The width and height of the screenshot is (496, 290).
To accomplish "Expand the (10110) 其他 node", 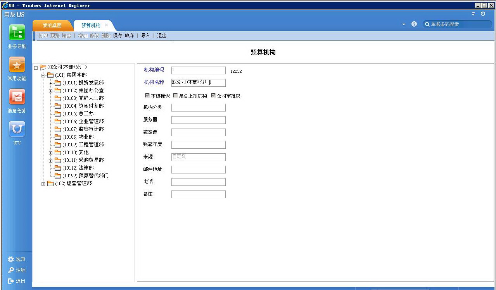I will coord(51,153).
